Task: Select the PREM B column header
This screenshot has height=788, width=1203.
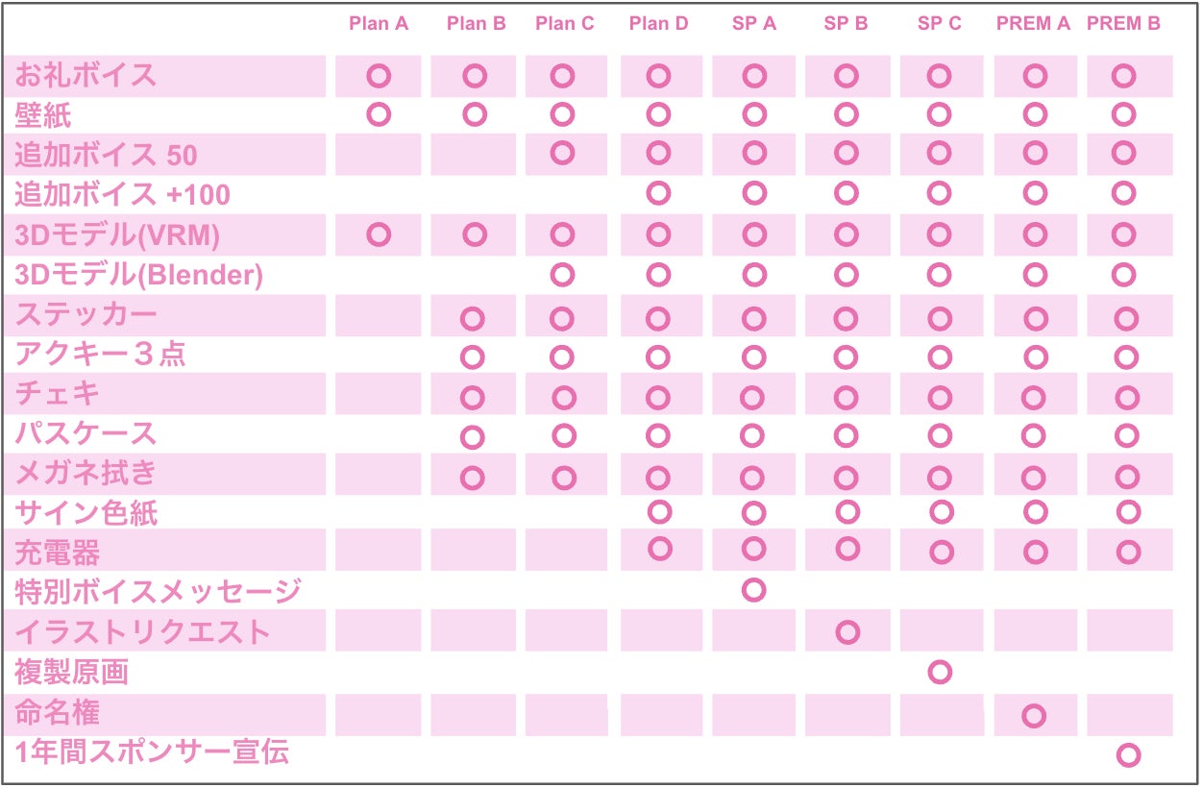Action: [x=1123, y=24]
